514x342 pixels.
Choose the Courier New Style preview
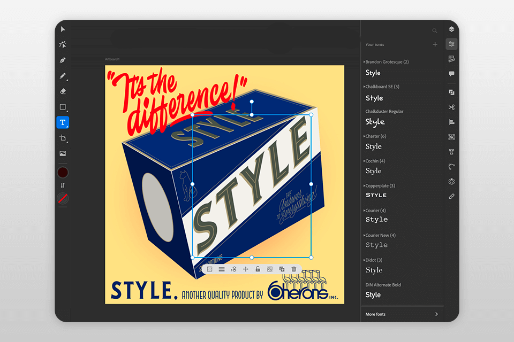[376, 245]
